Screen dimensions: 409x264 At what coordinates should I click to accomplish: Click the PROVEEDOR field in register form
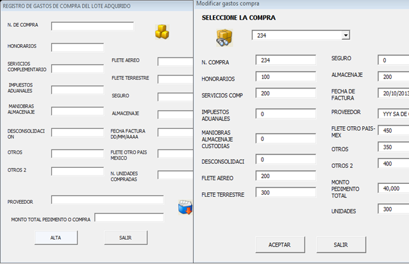pos(107,200)
